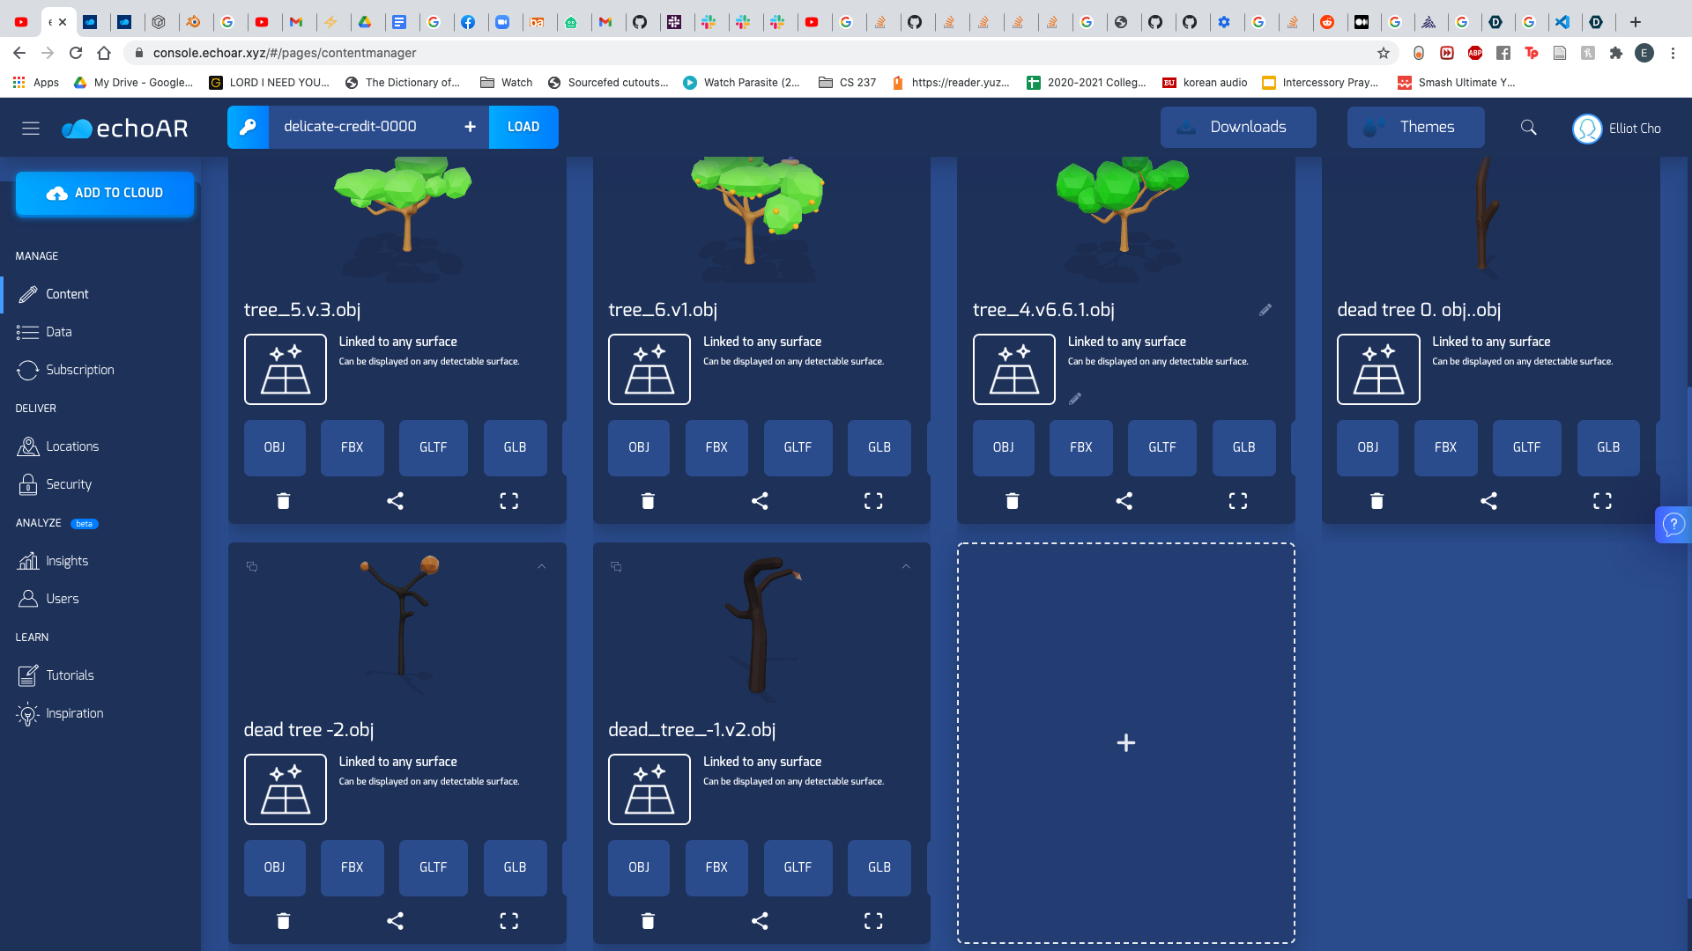This screenshot has width=1692, height=951.
Task: Click the LOAD button
Action: 523,127
